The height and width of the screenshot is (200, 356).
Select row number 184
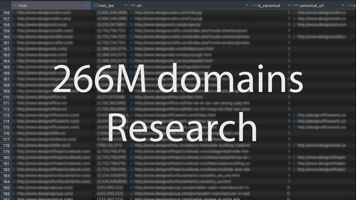pyautogui.click(x=6, y=182)
